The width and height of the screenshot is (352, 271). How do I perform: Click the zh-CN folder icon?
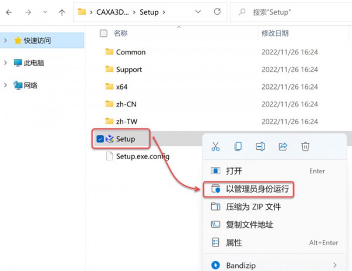[109, 104]
